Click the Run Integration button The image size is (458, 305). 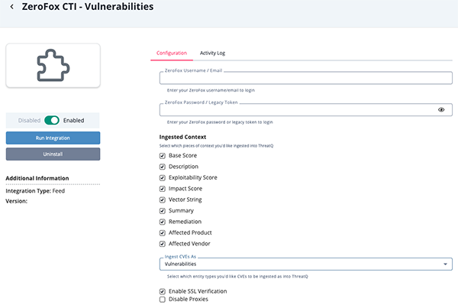pos(53,138)
